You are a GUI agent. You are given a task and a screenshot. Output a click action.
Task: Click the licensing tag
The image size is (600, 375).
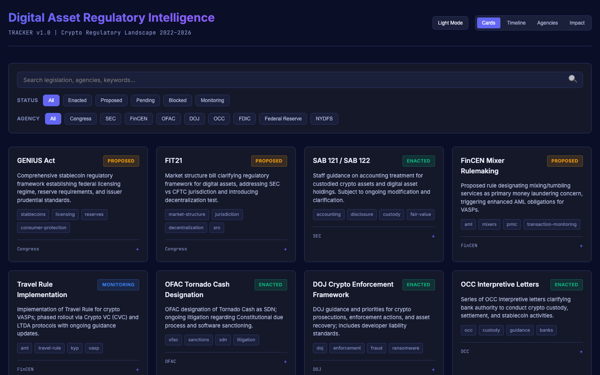coord(65,215)
